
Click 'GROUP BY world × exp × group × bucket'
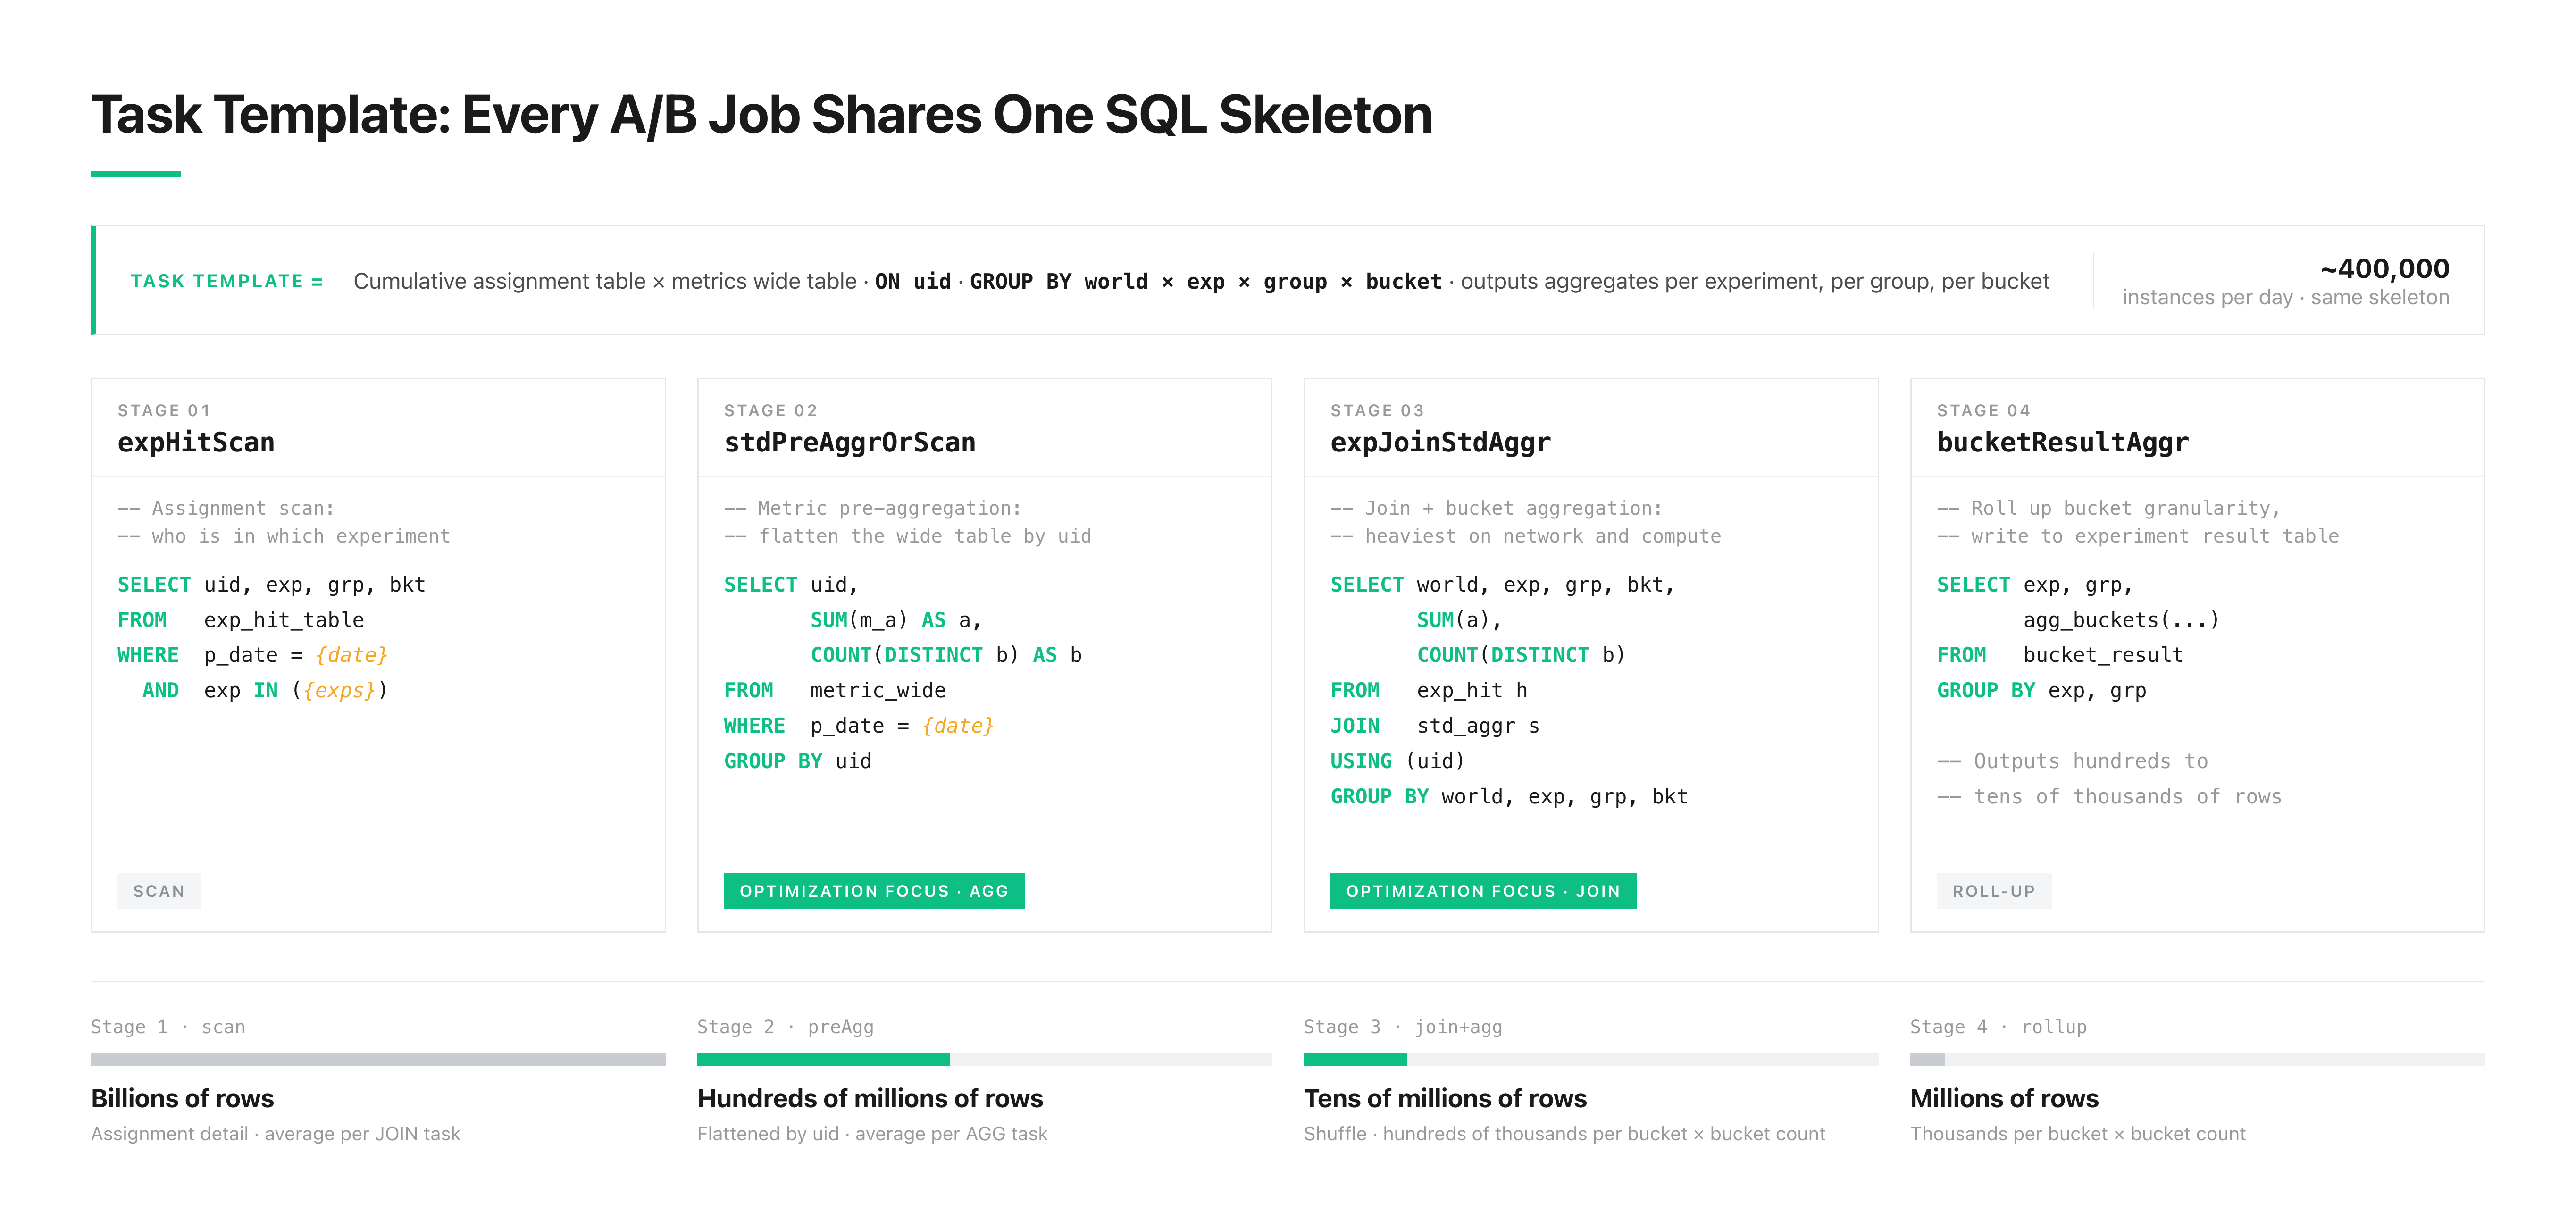tap(1205, 282)
